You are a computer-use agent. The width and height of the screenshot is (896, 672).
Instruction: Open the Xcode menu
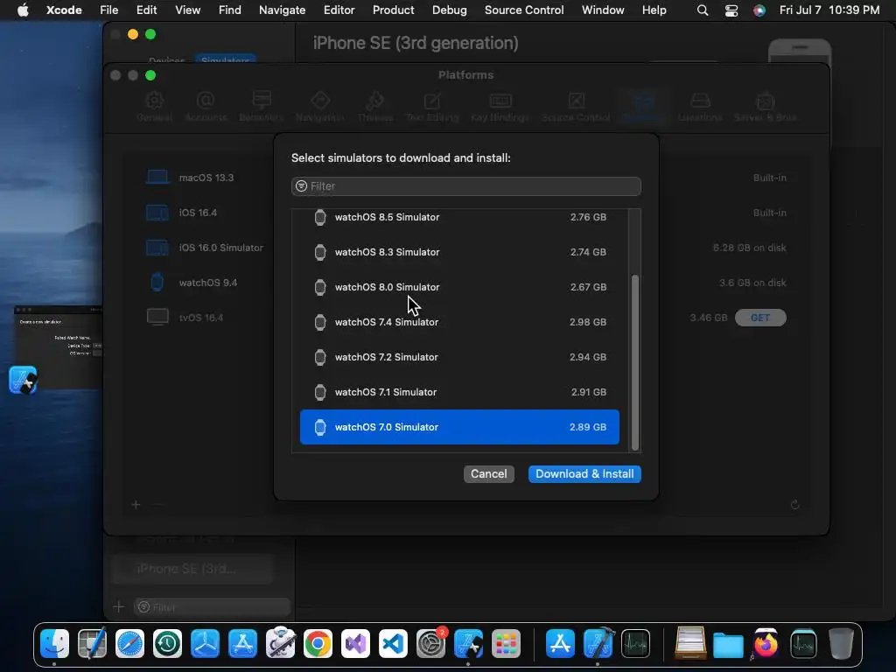(x=64, y=10)
